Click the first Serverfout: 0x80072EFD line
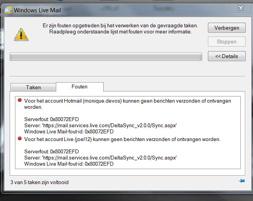This screenshot has height=201, width=253. coord(52,119)
